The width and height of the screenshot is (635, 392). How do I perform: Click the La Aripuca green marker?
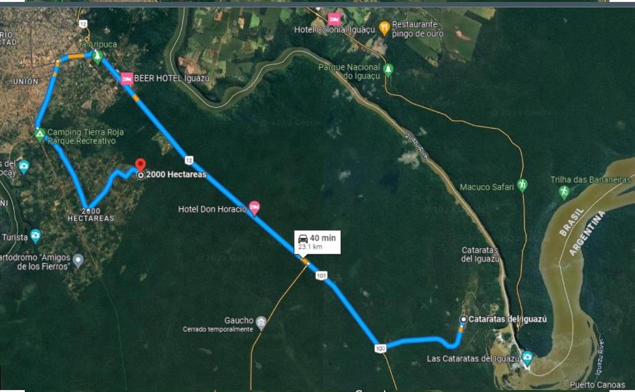(97, 57)
